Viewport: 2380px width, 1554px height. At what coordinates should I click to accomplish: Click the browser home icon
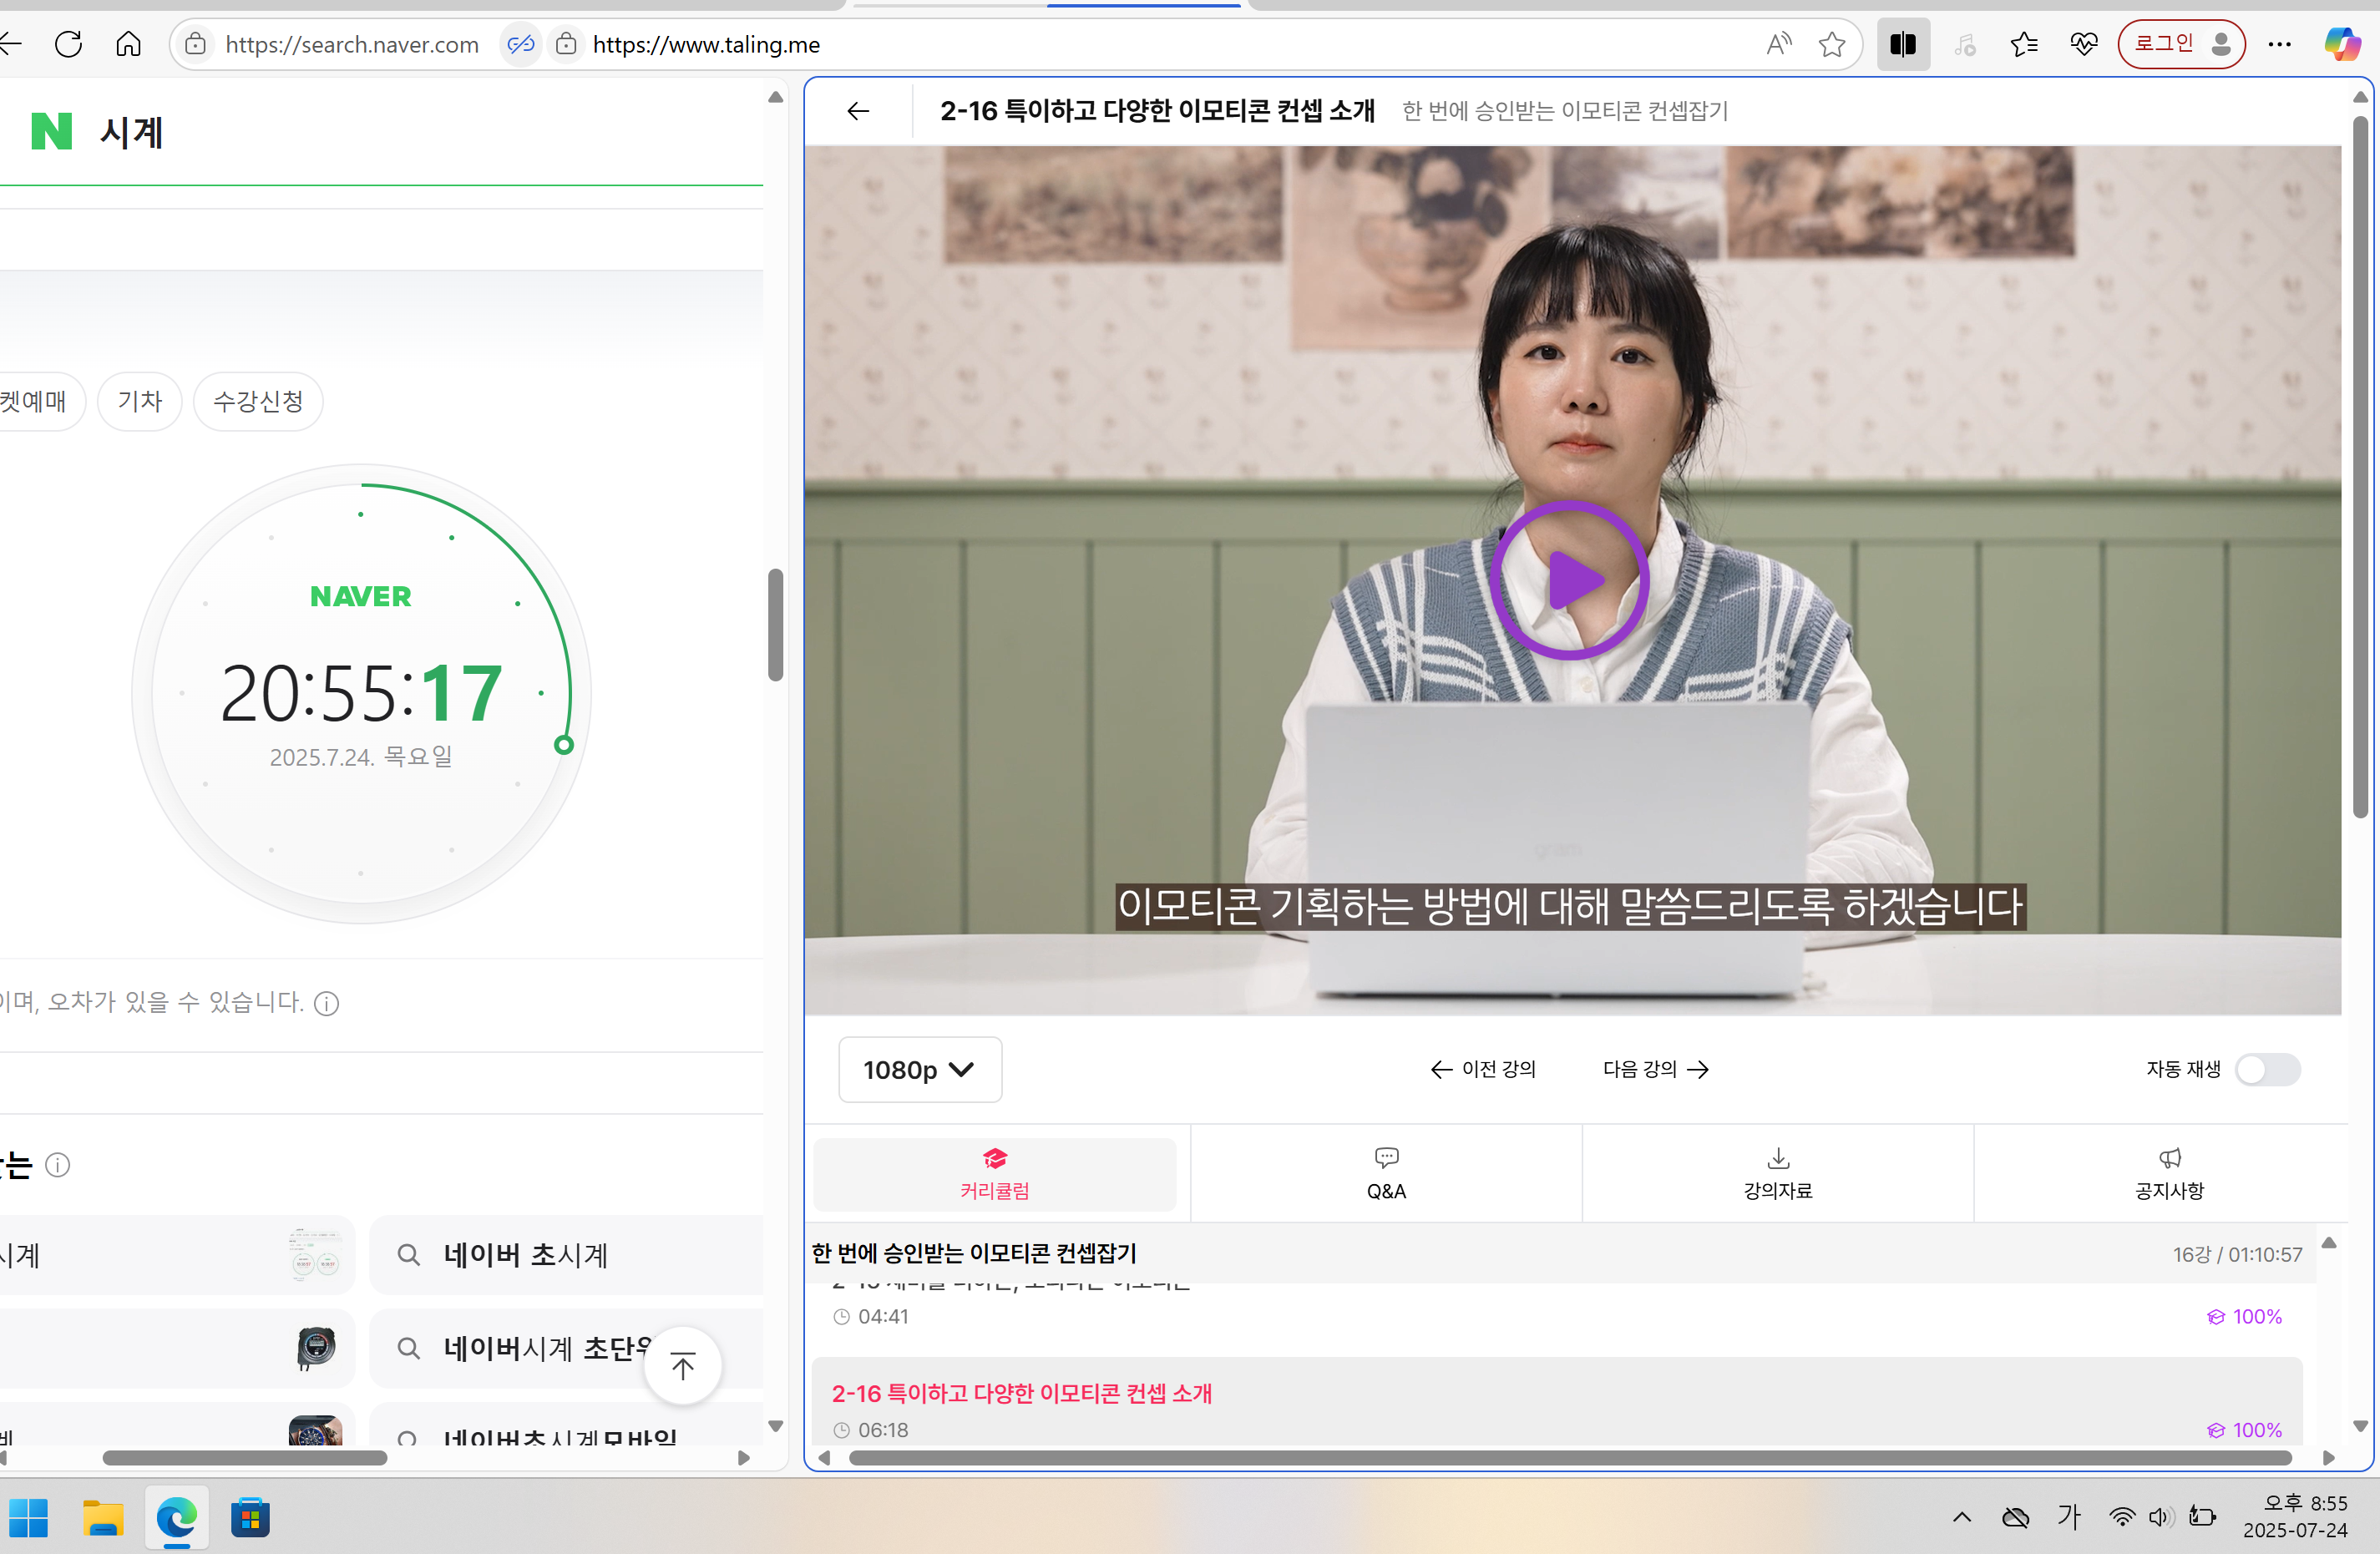(128, 44)
